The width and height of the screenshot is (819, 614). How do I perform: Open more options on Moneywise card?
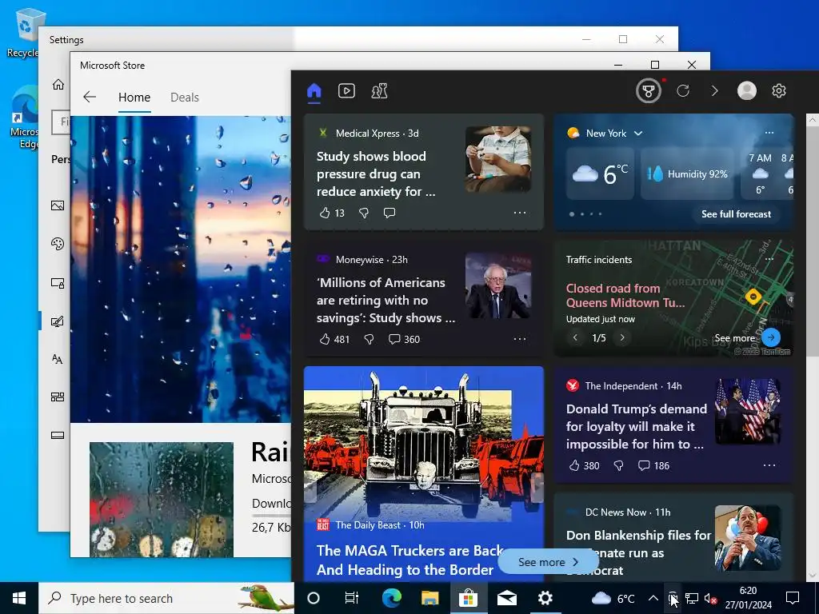[520, 339]
